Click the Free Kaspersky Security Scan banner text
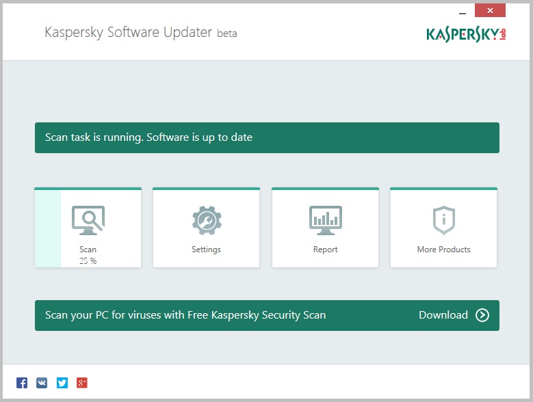Image resolution: width=533 pixels, height=402 pixels. click(185, 315)
